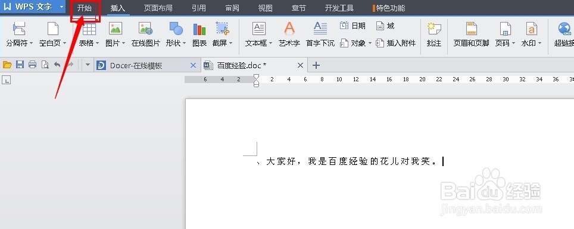Start a screen capture (截屏)
The height and width of the screenshot is (229, 574).
(x=222, y=34)
